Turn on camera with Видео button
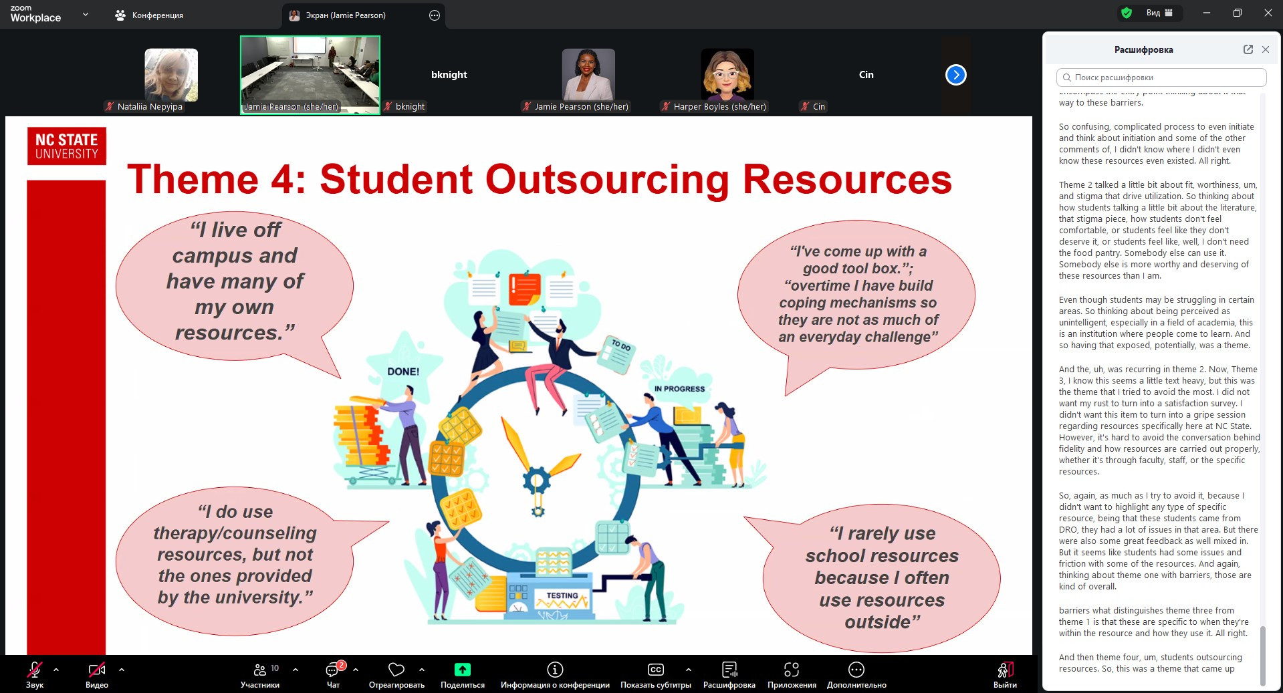Viewport: 1283px width, 693px height. pyautogui.click(x=96, y=670)
